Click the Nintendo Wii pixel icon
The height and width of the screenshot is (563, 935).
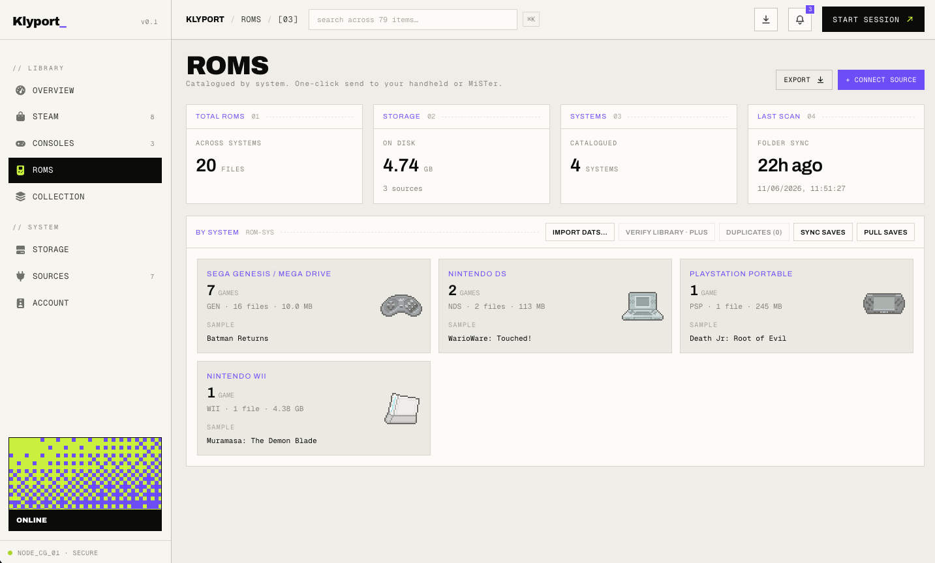point(402,409)
